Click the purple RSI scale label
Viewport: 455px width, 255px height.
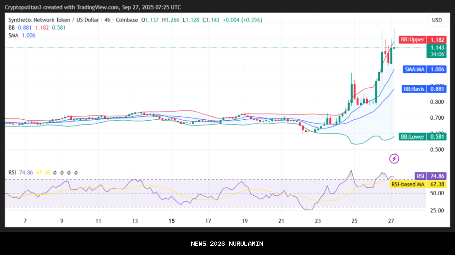coord(420,176)
